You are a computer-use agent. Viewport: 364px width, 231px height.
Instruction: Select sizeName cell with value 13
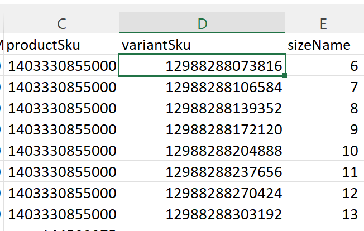(x=323, y=214)
